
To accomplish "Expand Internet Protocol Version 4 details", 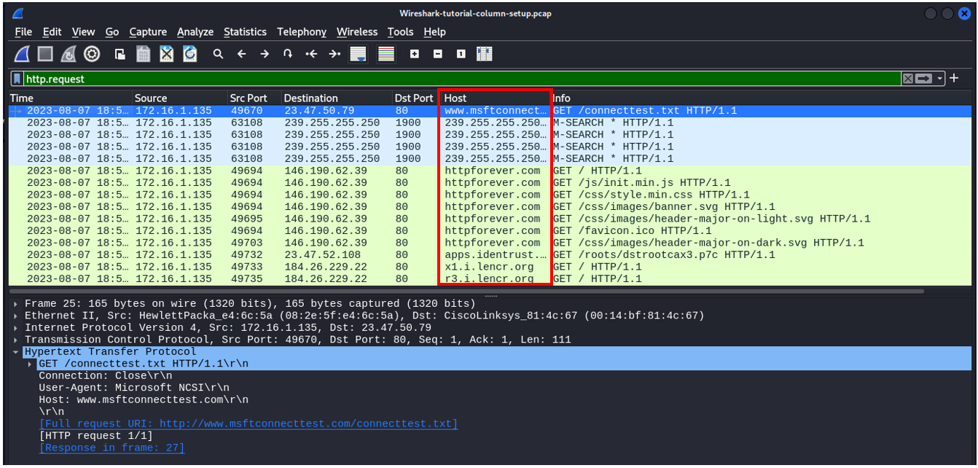I will coord(17,327).
